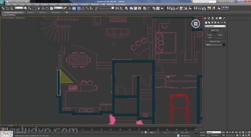Collapse the Name and Color rollout

tap(215, 41)
